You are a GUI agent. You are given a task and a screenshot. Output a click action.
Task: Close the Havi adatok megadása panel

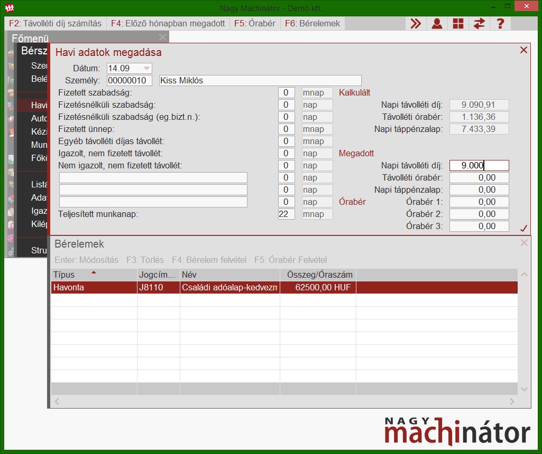(x=523, y=50)
